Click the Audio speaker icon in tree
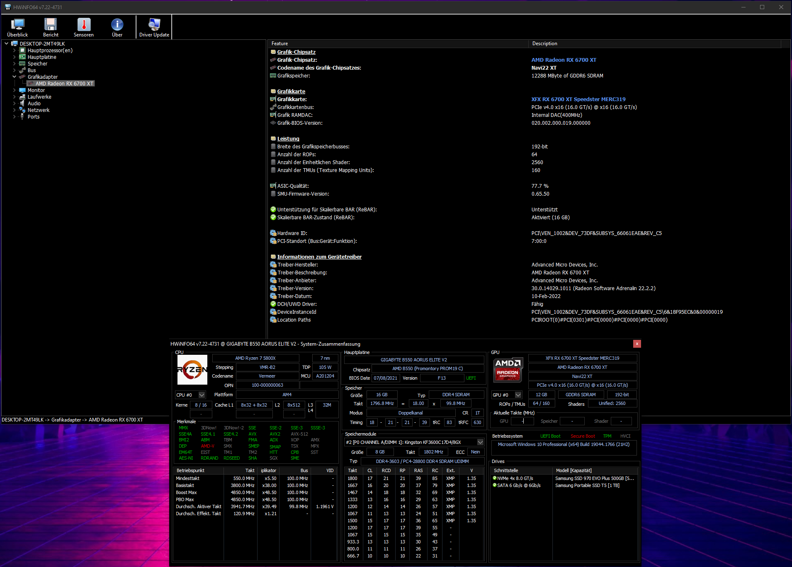Viewport: 792px width, 567px height. pyautogui.click(x=22, y=103)
